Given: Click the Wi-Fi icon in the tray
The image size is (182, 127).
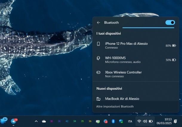Looking at the screenshot, I should (139, 121).
